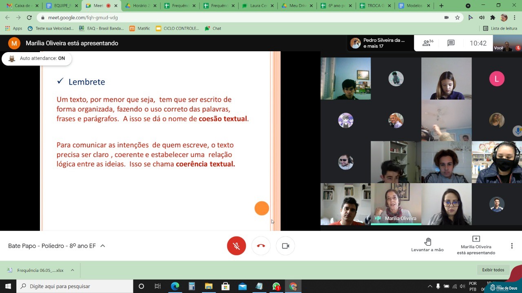
Task: Open download options for Frequência xlsx file
Action: (72, 270)
